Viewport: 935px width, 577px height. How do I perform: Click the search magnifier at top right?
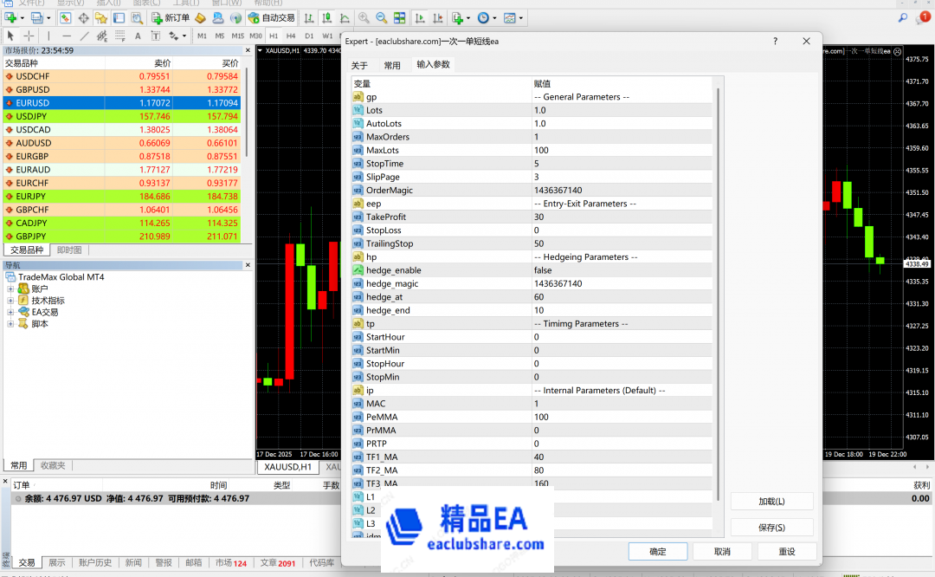point(903,17)
